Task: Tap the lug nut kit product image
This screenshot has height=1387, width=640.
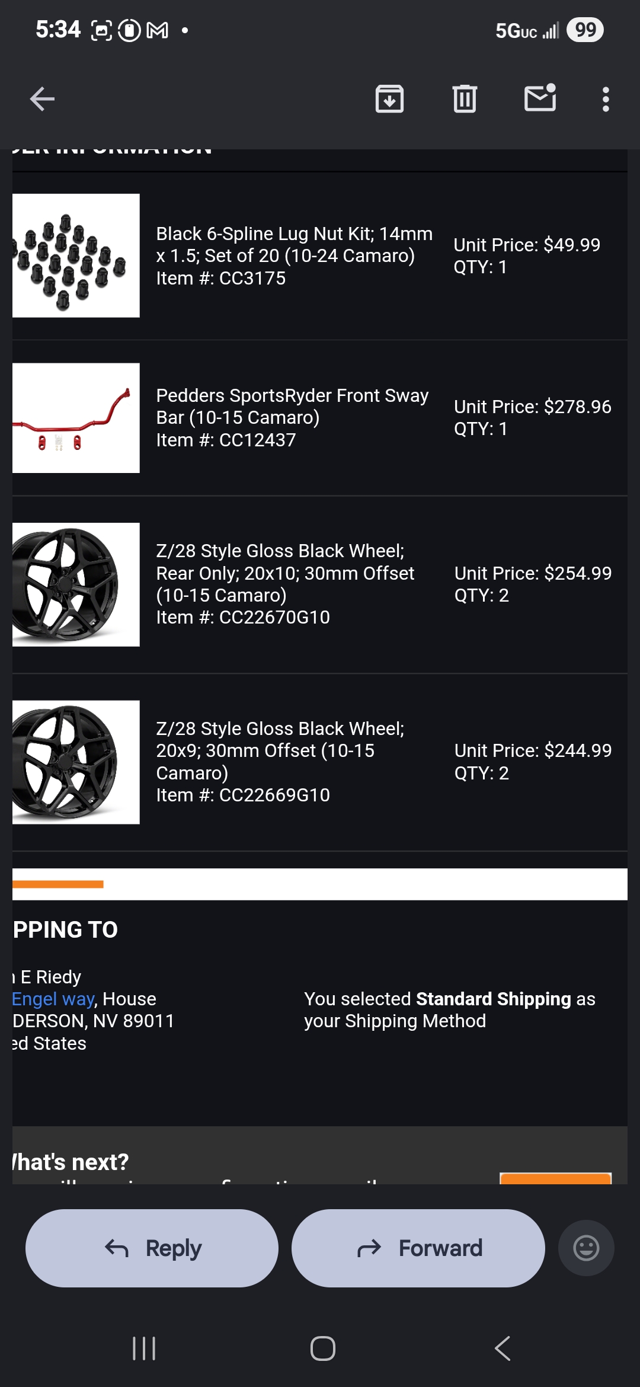Action: (x=76, y=255)
